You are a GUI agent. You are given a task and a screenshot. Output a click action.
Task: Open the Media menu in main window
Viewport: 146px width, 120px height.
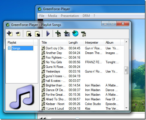tap(52, 16)
